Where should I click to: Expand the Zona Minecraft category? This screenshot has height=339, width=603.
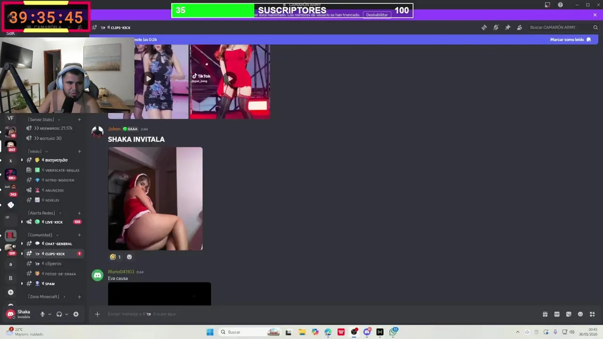pos(46,297)
